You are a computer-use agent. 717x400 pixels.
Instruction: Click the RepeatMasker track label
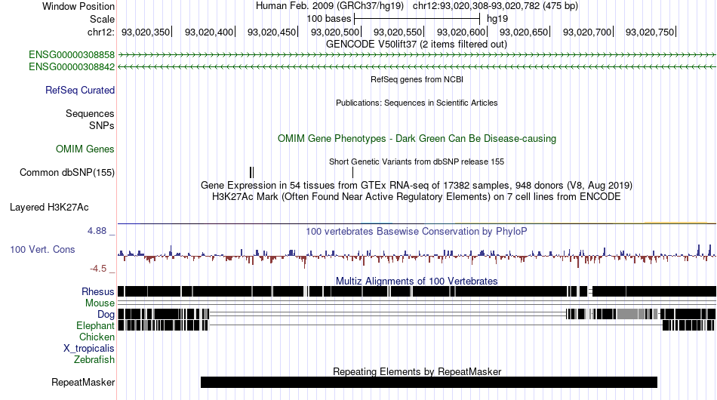(83, 382)
